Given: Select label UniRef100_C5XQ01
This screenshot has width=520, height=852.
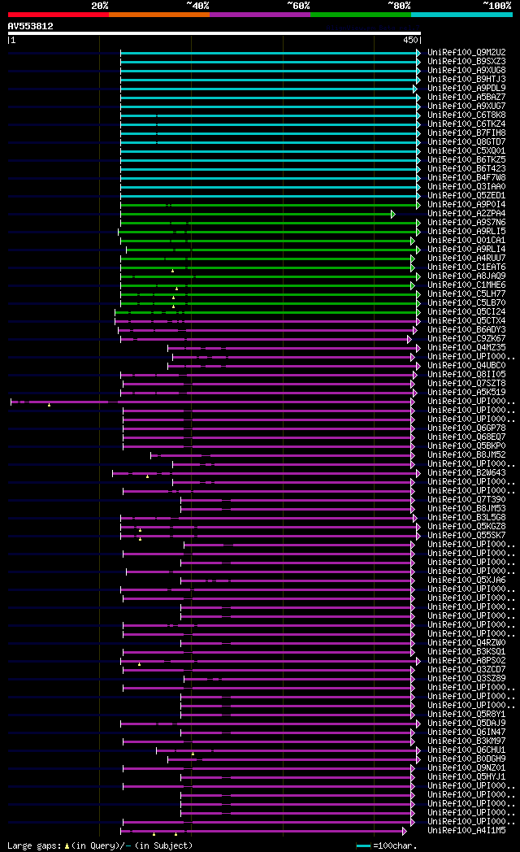Looking at the screenshot, I should click(466, 151).
